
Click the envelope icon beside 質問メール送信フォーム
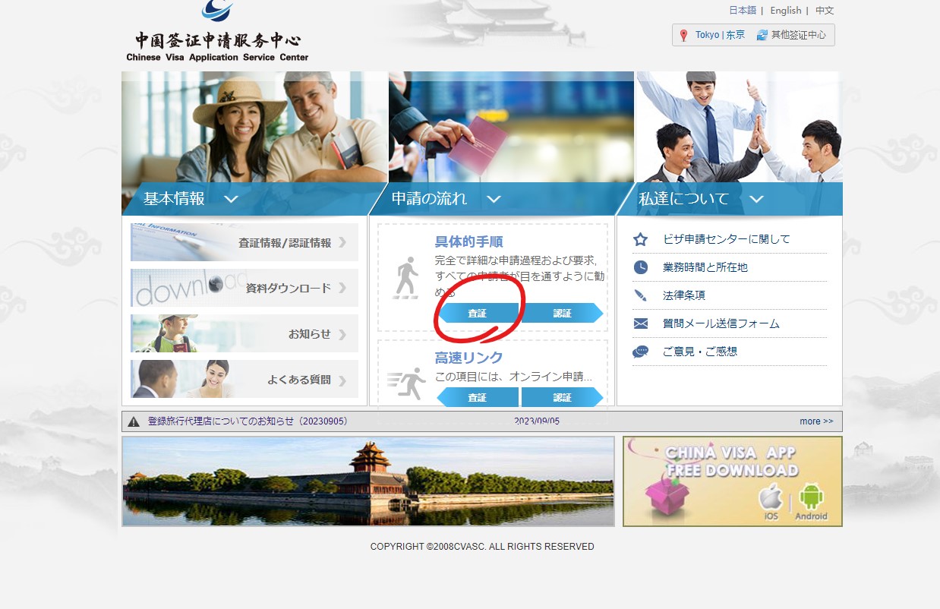point(639,323)
